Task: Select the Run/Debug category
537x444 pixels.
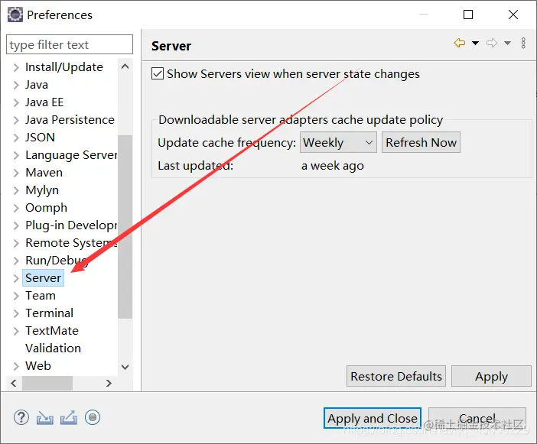Action: click(57, 261)
